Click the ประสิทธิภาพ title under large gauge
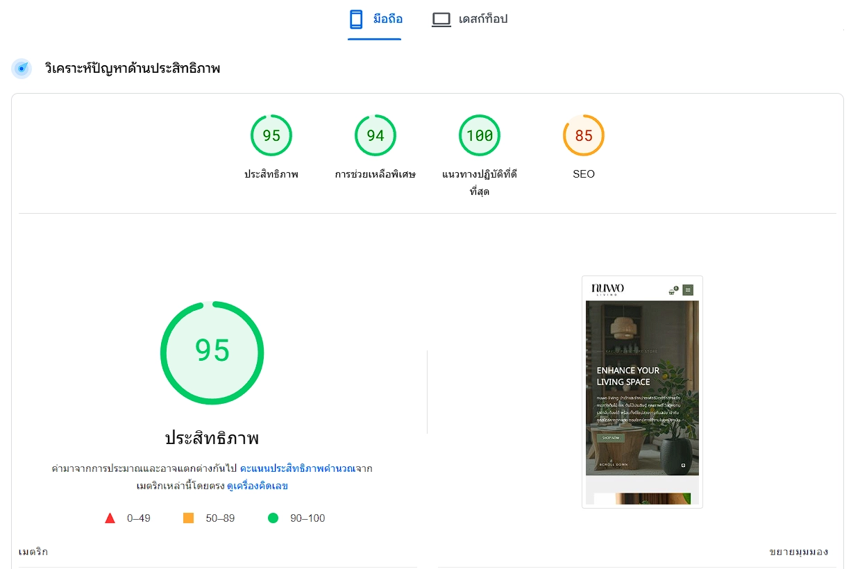This screenshot has width=860, height=569. point(212,439)
